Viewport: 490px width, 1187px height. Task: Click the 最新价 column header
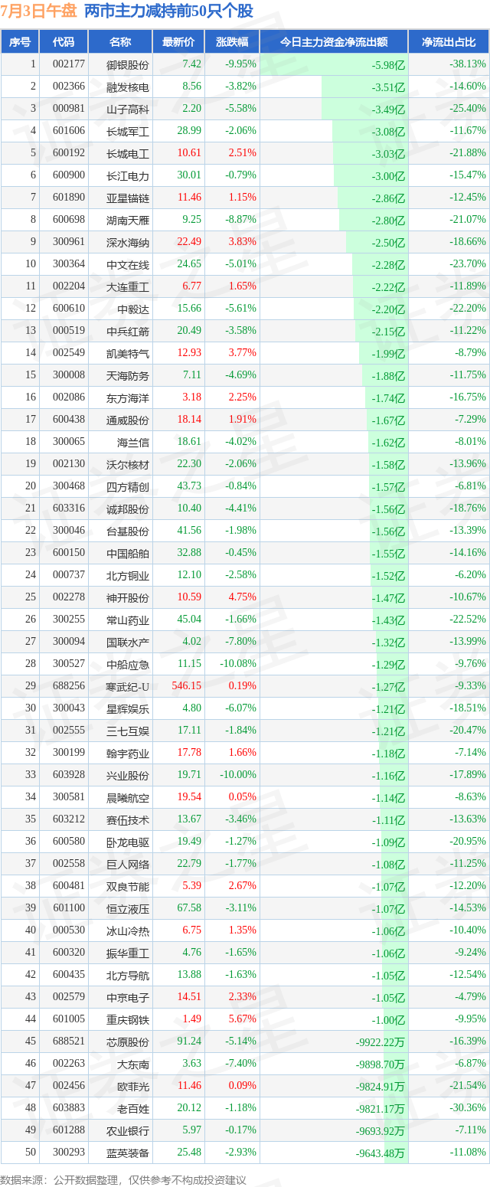click(x=178, y=41)
